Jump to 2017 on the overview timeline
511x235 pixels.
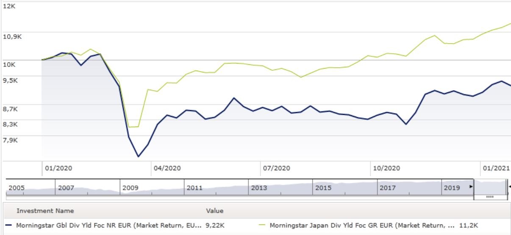point(388,188)
